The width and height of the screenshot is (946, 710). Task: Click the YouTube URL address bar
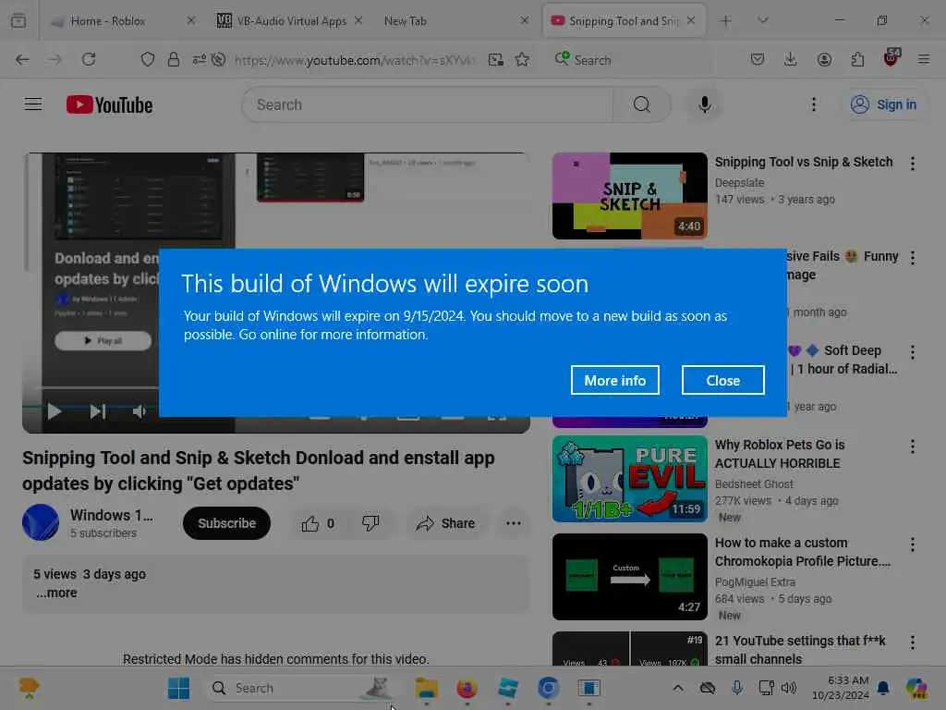[x=355, y=60]
